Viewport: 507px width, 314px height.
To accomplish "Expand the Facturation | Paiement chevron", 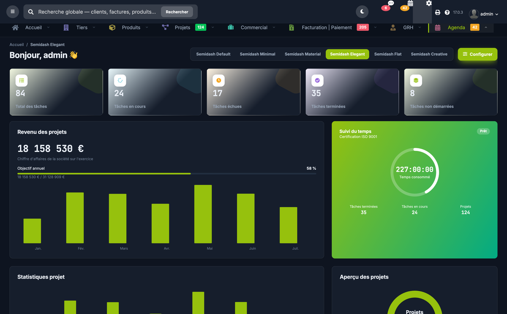I will pyautogui.click(x=375, y=27).
